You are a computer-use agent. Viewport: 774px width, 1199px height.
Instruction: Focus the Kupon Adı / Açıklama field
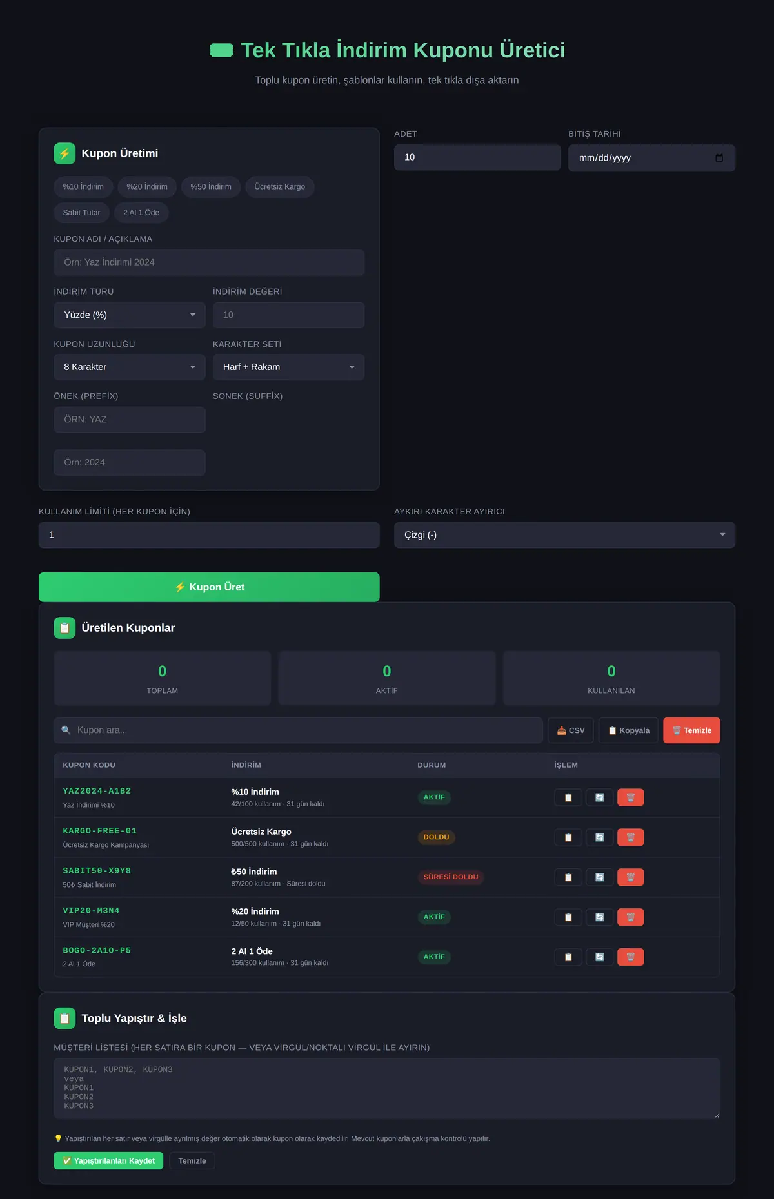209,262
